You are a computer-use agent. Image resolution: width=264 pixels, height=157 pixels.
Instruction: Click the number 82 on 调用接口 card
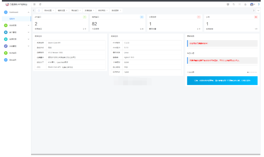tap(94, 24)
